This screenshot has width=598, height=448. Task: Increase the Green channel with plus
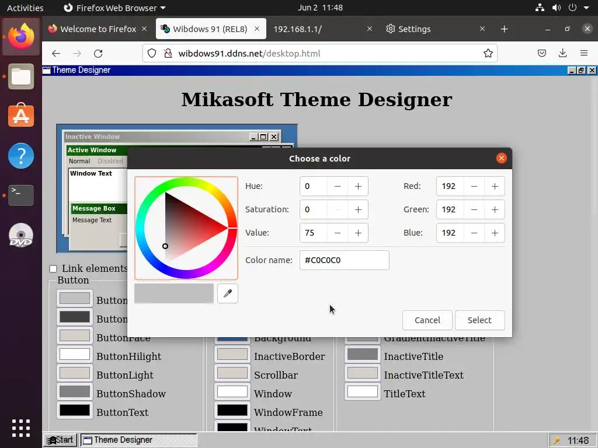coord(495,209)
